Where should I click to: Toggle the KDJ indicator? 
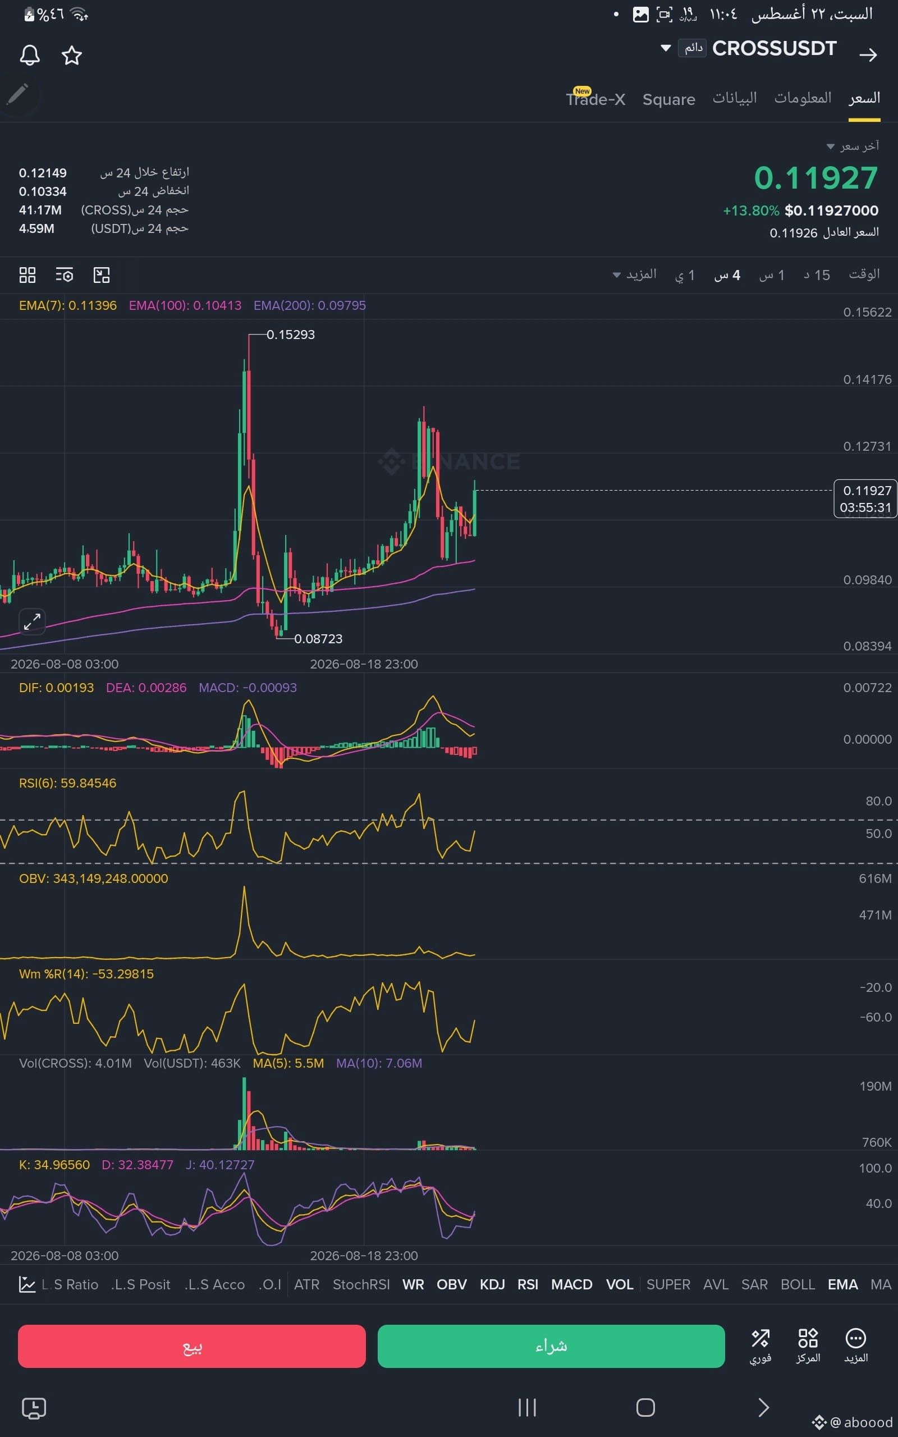(x=492, y=1284)
